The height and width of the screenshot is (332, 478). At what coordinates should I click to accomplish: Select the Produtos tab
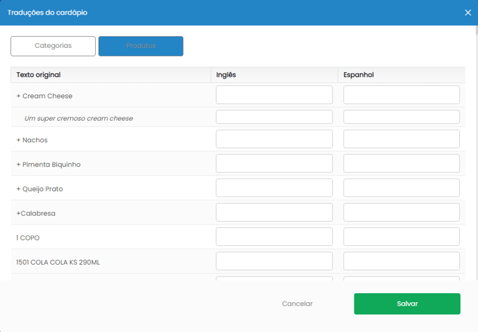[x=141, y=46]
